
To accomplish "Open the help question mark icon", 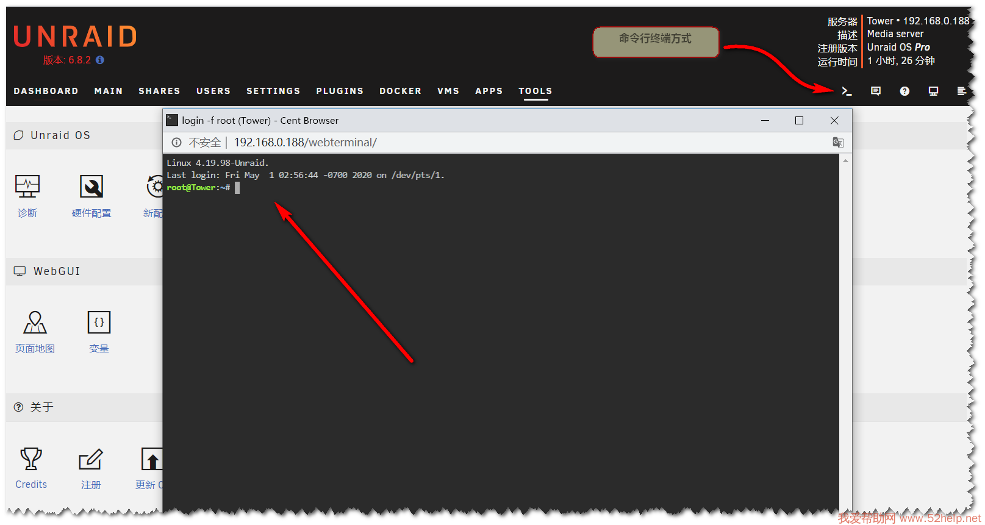I will pos(904,91).
